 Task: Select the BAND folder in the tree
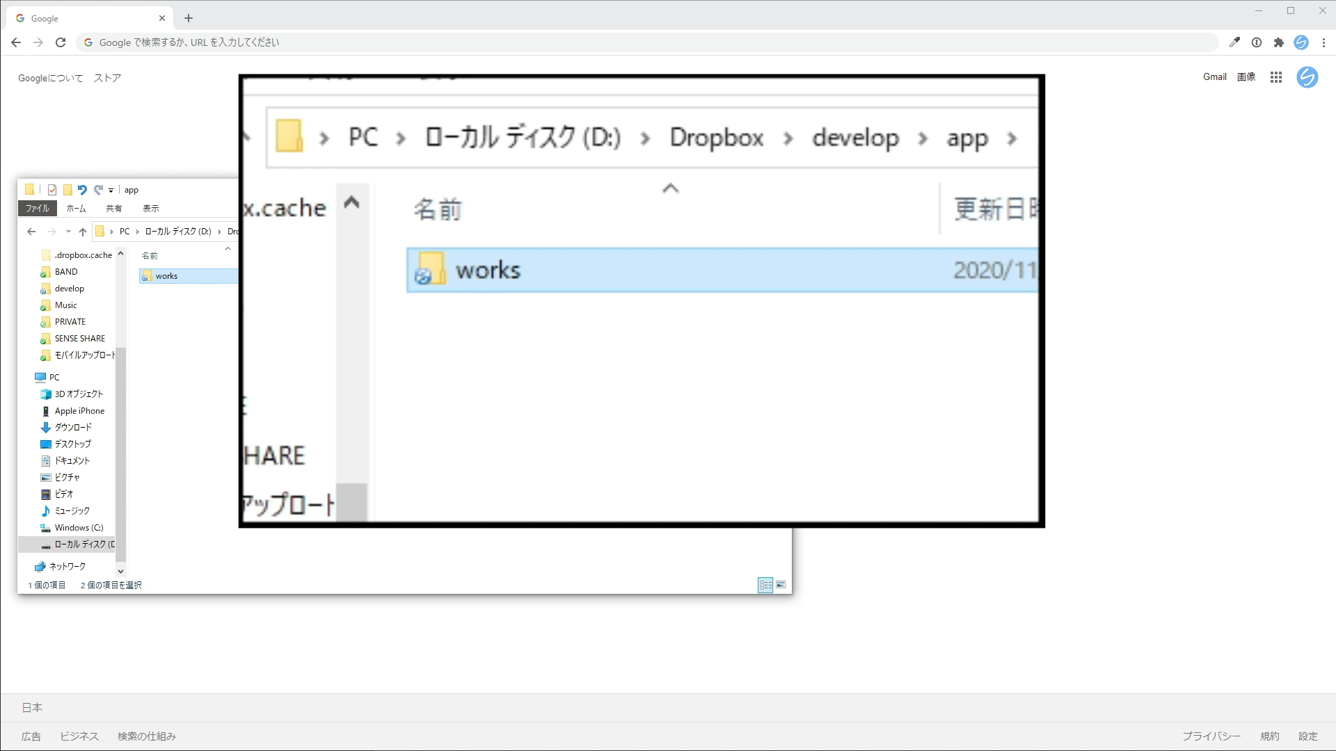pos(60,272)
